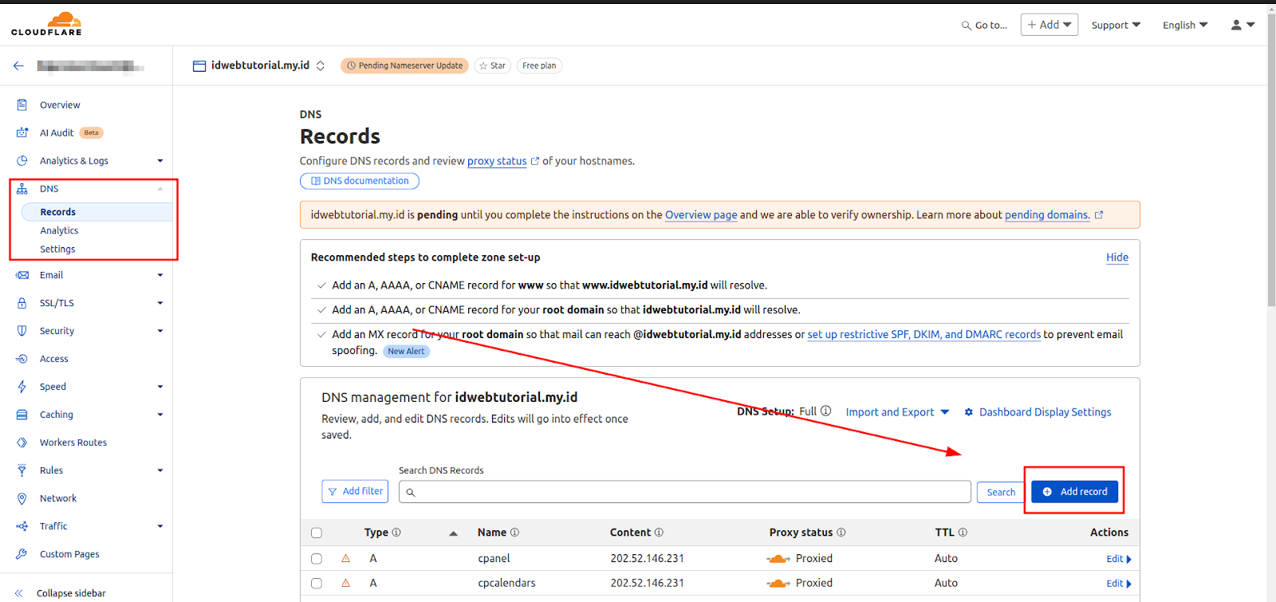This screenshot has height=602, width=1276.
Task: Click the info icon next to Proxy status
Action: (x=841, y=532)
